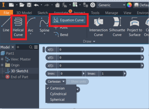Add a new browser panel with plus
Viewport: 149px width, 109px height.
[x=18, y=47]
